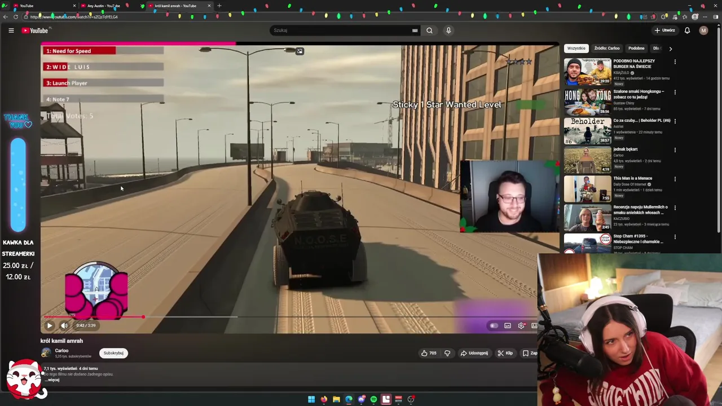Open options for 'jednak bękart' suggestion
This screenshot has width=722, height=406.
click(675, 150)
